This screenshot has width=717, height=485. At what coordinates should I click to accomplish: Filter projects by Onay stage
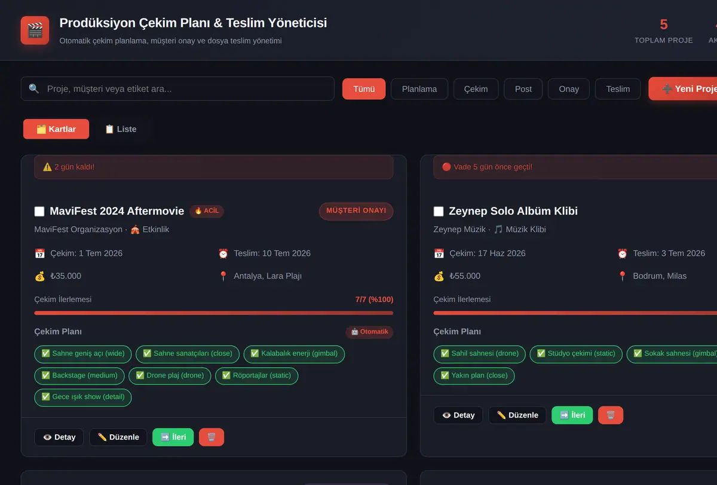pos(569,89)
